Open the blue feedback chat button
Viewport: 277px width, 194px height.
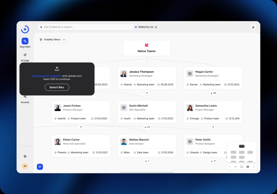(40, 167)
